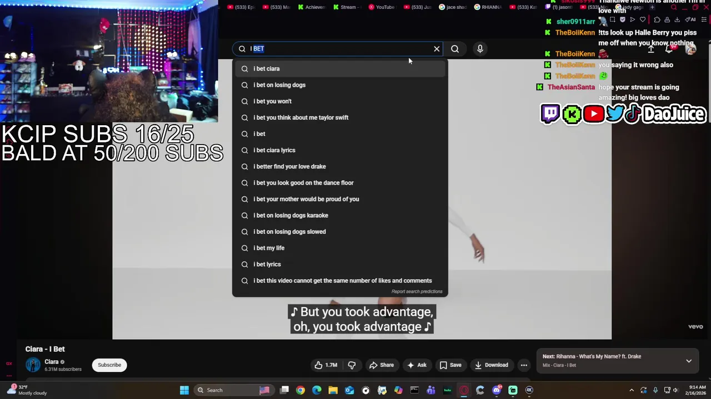Expand the system tray hidden icons chevron
This screenshot has height=399, width=711.
(x=632, y=390)
